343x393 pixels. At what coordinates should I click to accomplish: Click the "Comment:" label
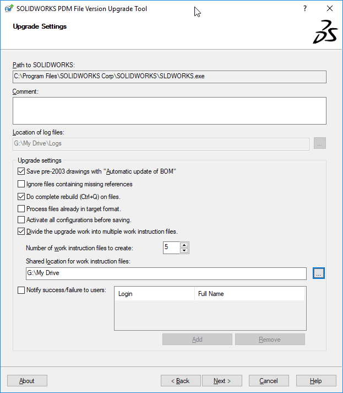(x=25, y=91)
